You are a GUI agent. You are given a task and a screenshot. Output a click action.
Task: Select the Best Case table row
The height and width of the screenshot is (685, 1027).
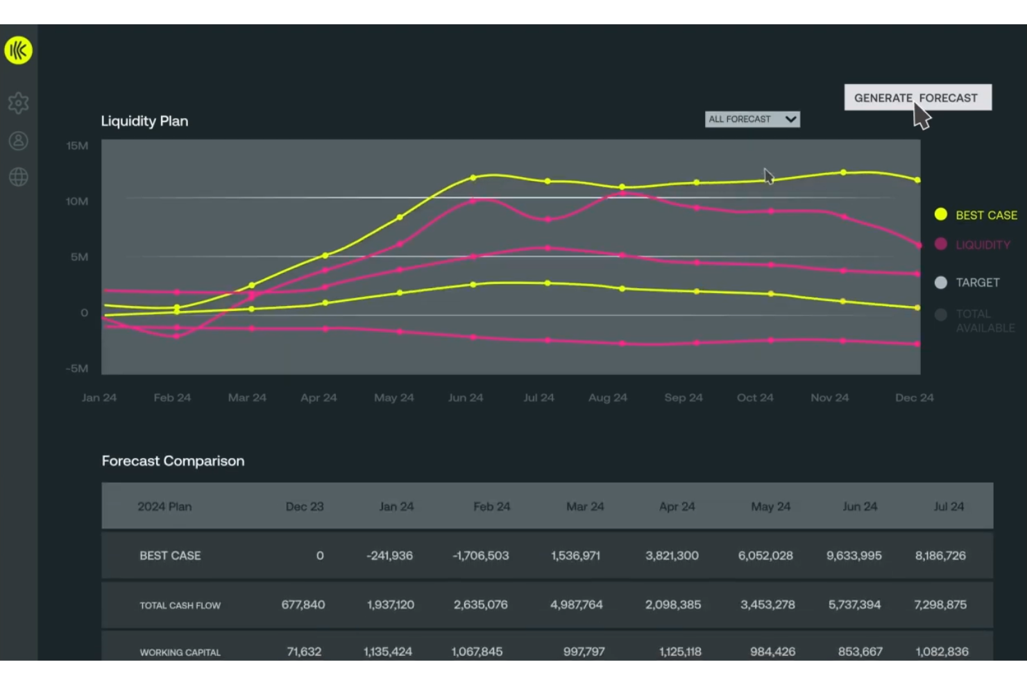click(548, 555)
